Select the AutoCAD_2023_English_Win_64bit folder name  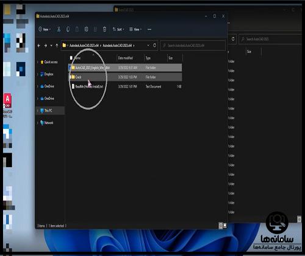click(93, 67)
